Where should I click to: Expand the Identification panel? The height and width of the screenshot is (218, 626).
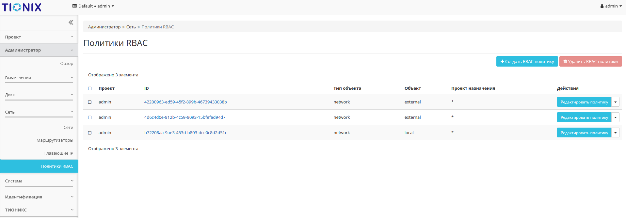pos(39,197)
